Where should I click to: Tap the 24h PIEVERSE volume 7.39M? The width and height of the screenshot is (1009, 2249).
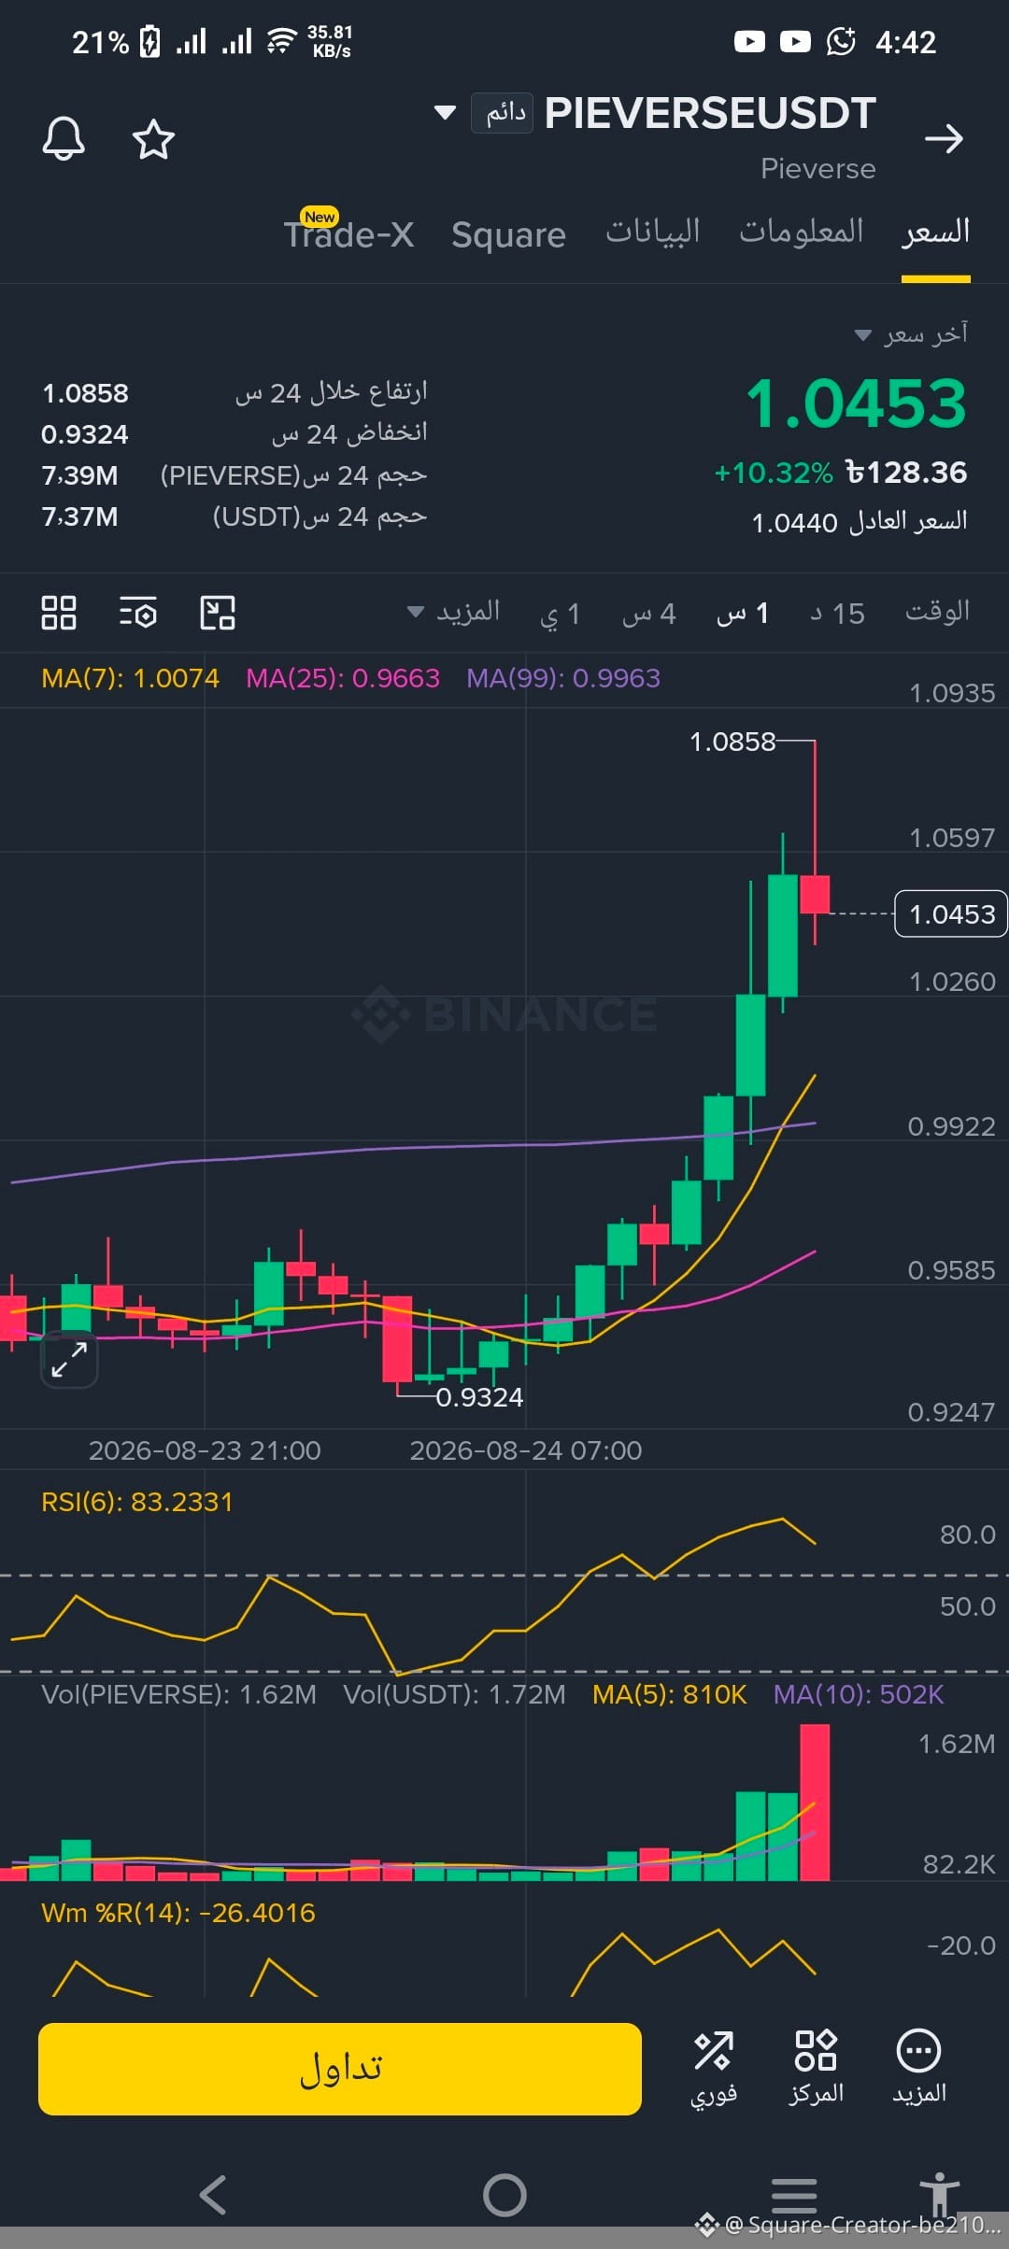tap(79, 475)
